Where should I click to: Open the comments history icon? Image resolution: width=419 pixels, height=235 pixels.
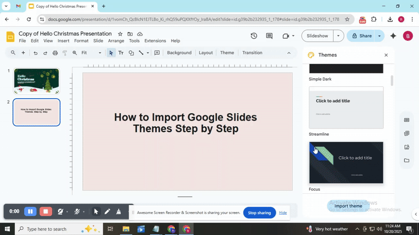[269, 36]
